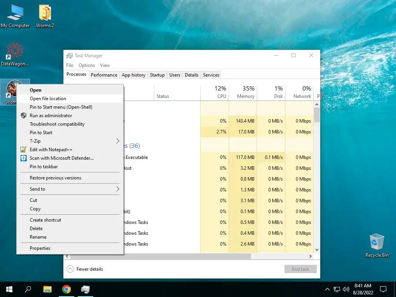Open the volume speaker icon
This screenshot has height=297, width=396.
[346, 289]
